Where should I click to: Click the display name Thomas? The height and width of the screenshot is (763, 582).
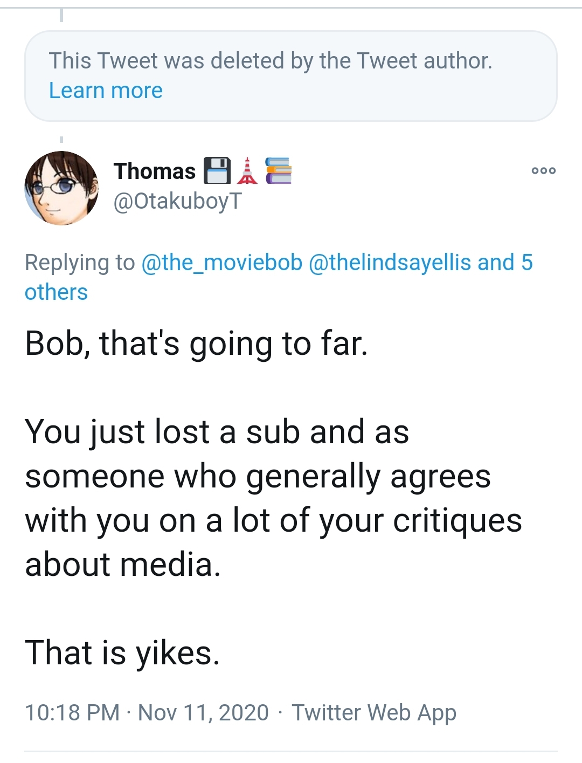pyautogui.click(x=155, y=171)
